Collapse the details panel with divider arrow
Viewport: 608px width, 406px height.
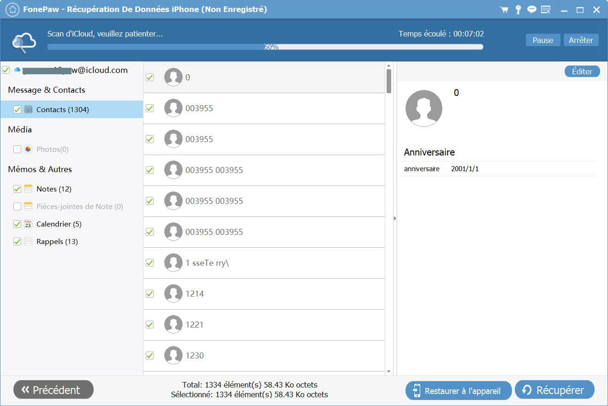click(395, 218)
